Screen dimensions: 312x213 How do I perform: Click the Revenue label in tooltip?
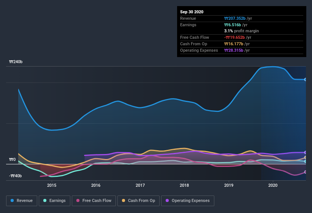point(188,18)
